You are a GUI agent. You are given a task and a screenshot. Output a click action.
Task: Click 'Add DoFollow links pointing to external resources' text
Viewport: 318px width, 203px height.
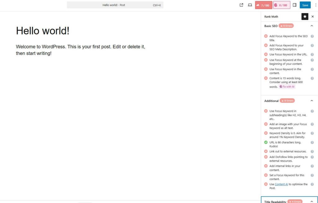(288, 159)
